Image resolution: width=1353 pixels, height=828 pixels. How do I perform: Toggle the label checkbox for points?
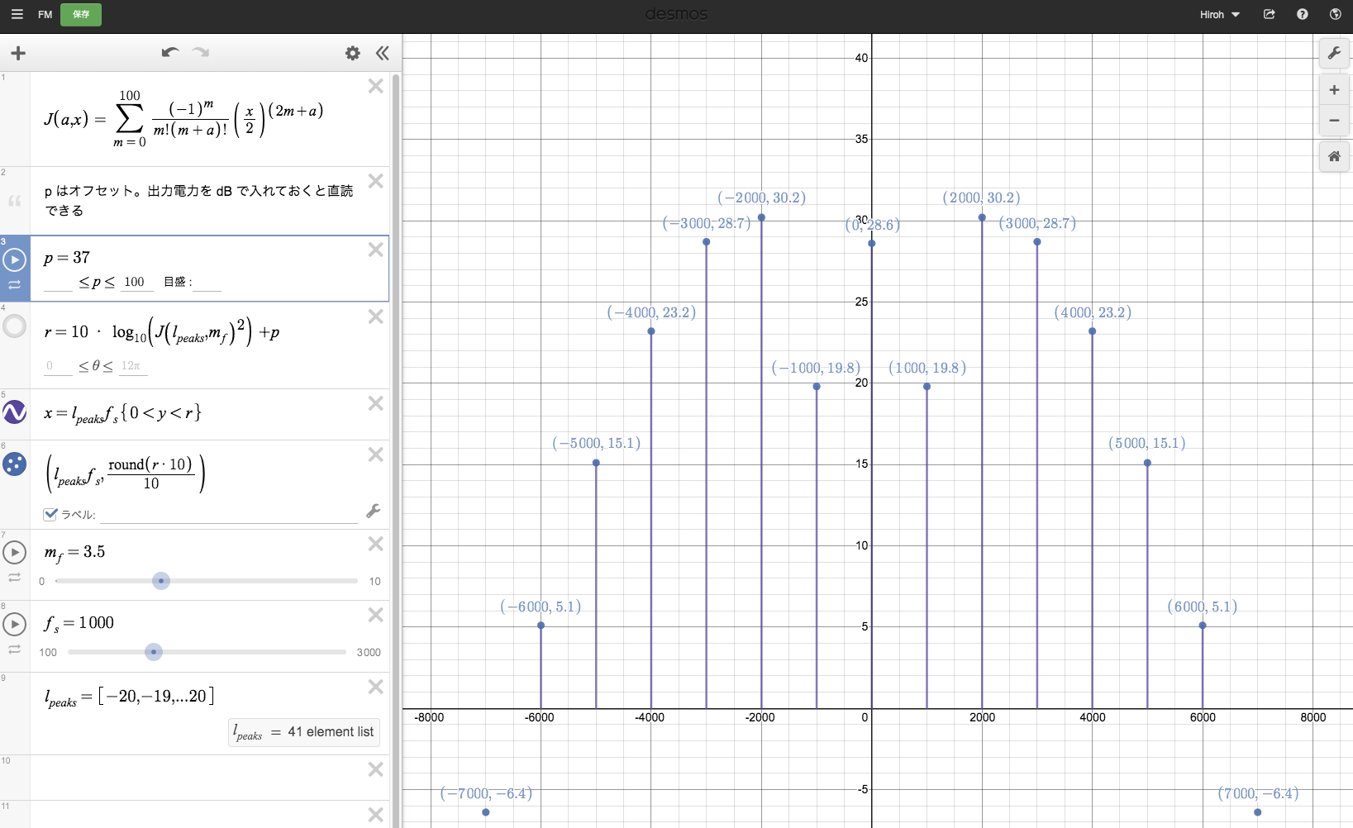[50, 514]
